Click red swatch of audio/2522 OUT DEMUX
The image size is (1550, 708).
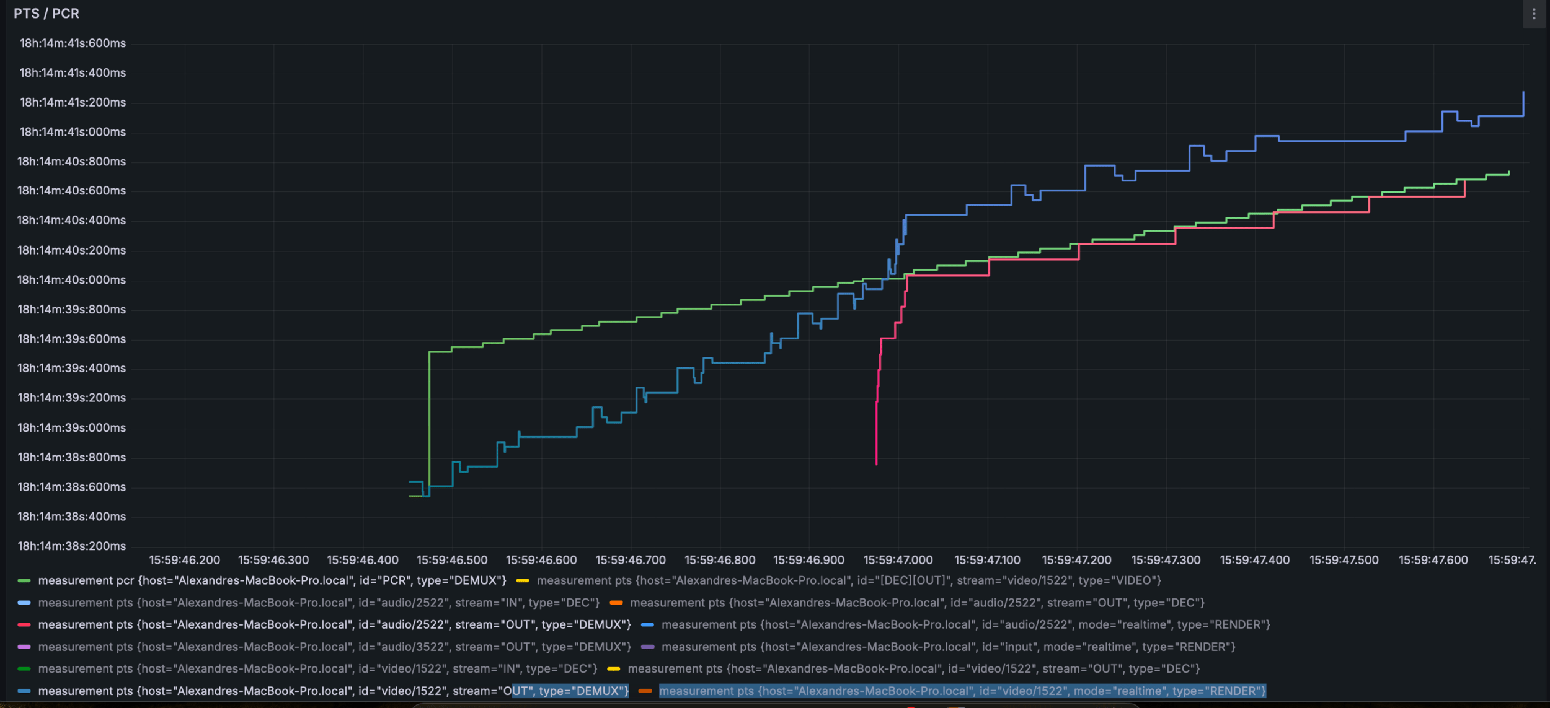tap(24, 624)
